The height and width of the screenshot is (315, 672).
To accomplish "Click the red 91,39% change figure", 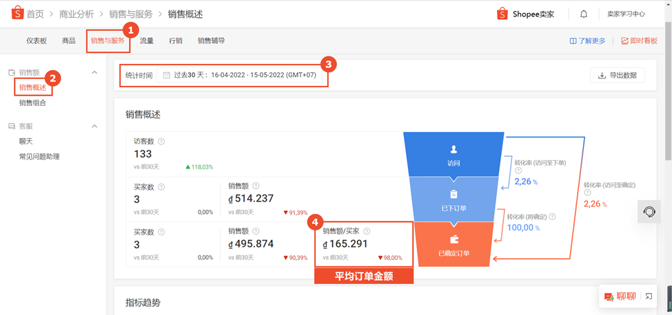I will click(295, 213).
